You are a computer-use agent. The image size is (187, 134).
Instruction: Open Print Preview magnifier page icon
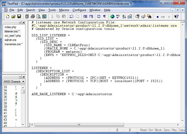tap(39, 16)
